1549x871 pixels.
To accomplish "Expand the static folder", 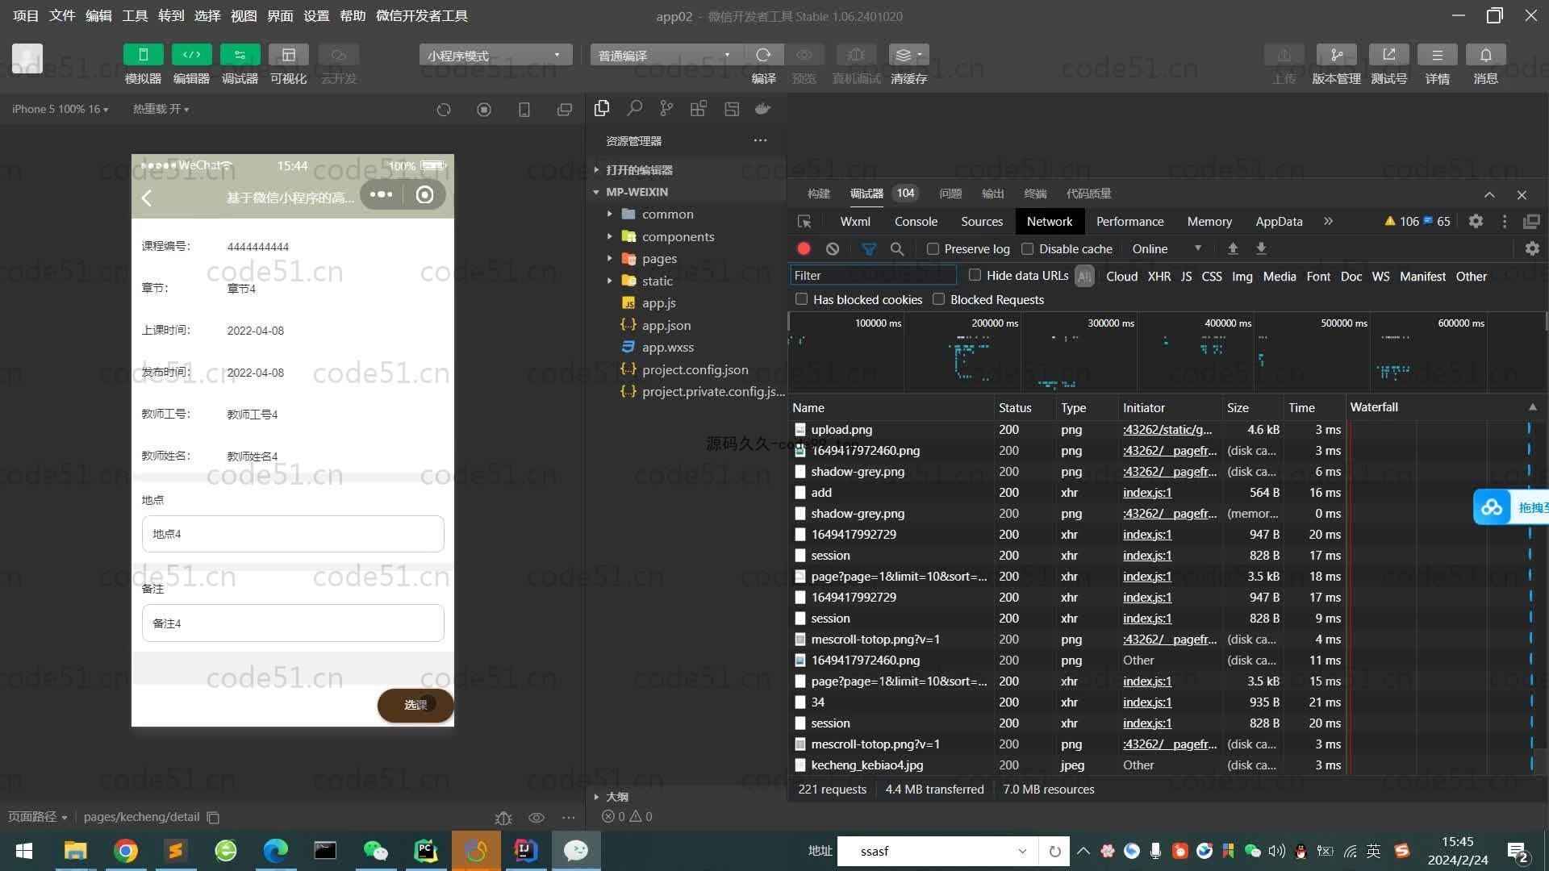I will point(657,281).
